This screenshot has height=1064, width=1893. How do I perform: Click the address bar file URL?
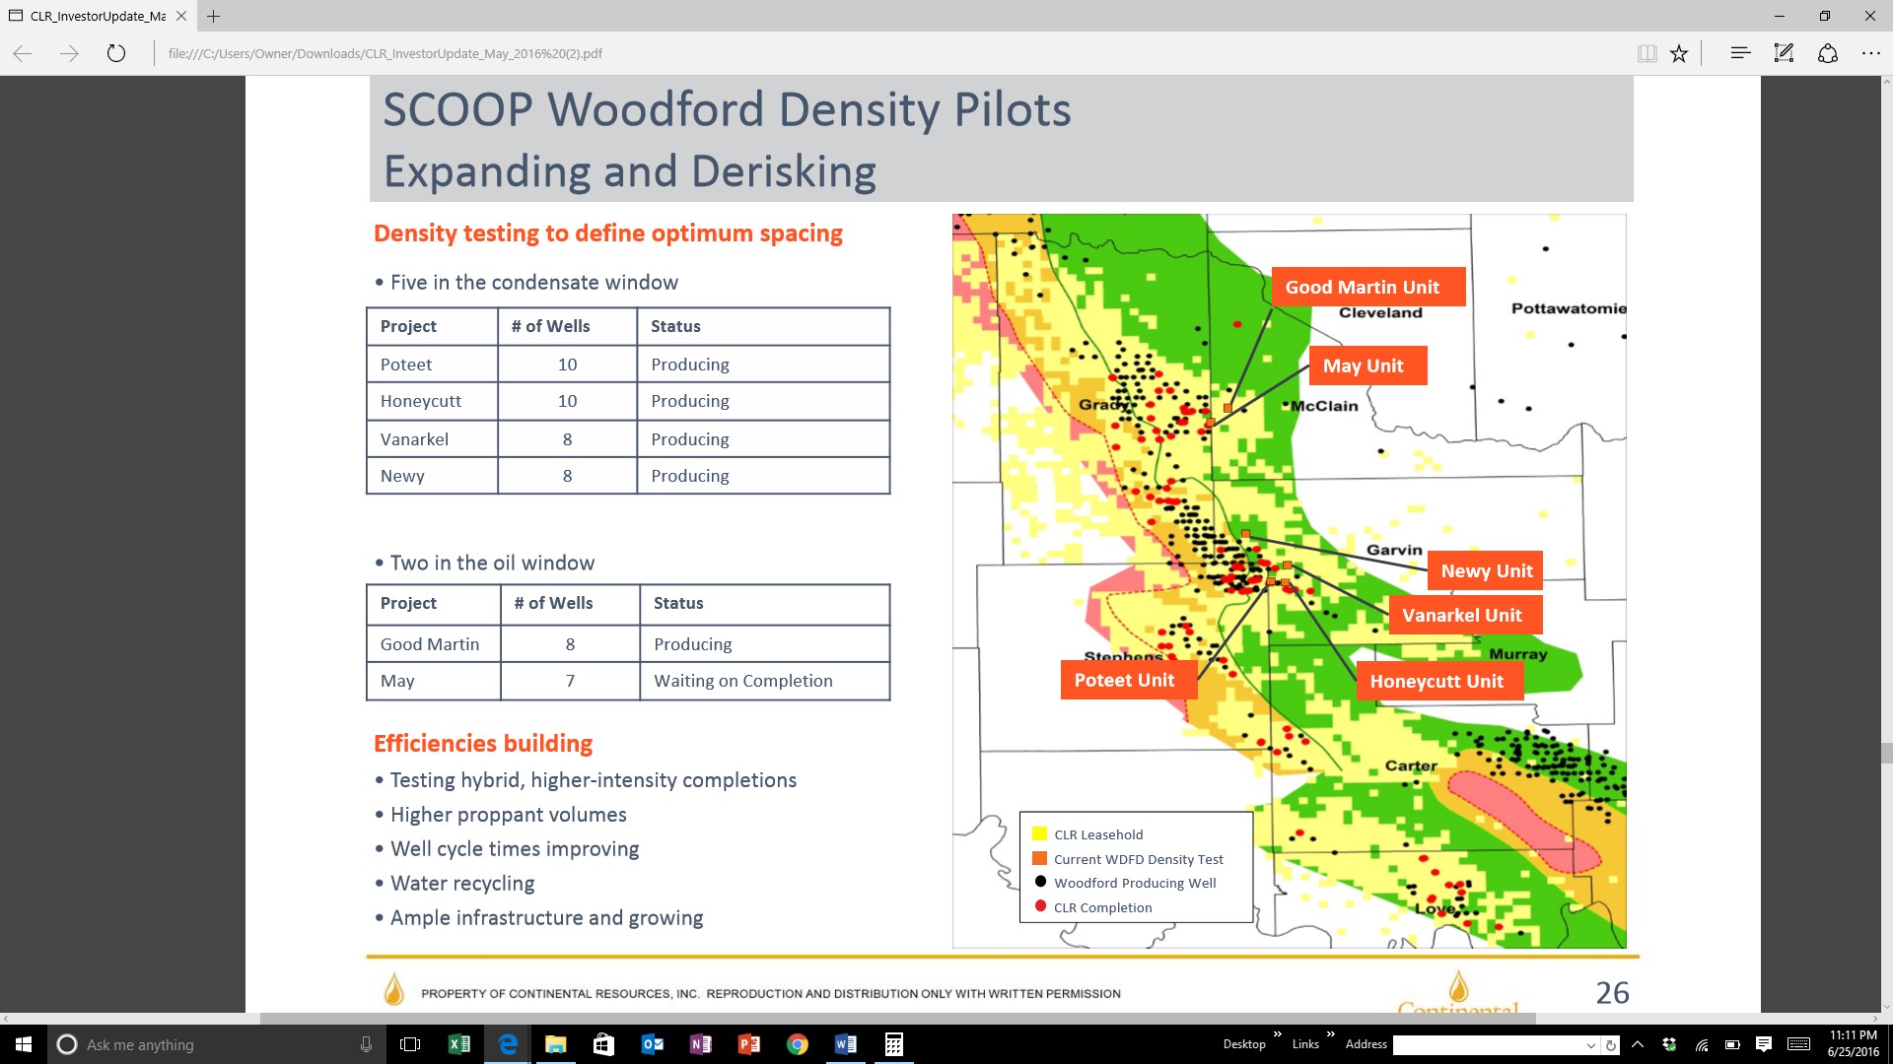(386, 53)
